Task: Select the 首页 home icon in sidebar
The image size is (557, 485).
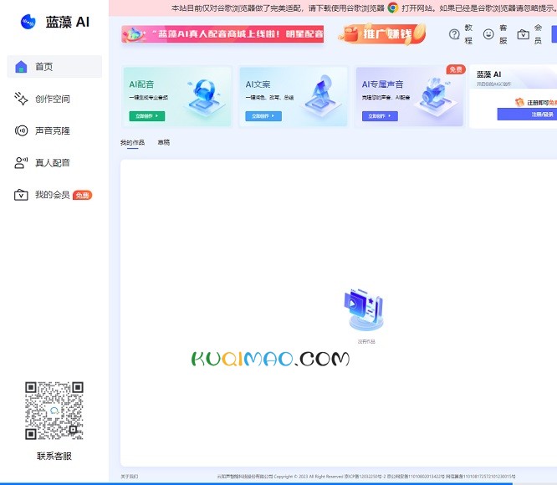Action: 21,66
